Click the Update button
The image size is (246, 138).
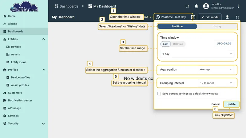click(231, 104)
